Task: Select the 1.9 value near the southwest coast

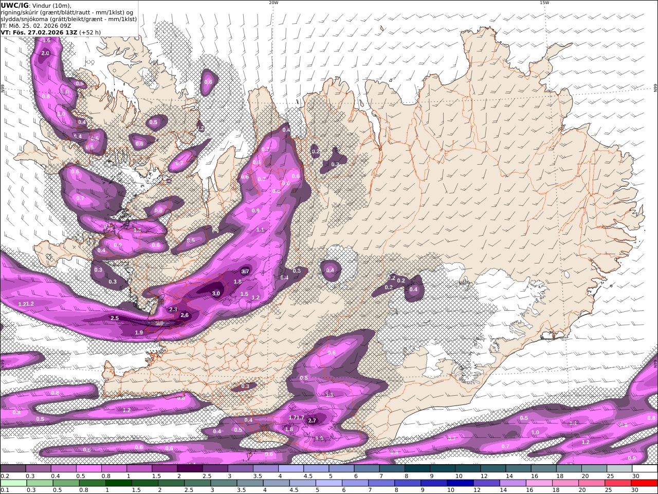Action: point(139,332)
